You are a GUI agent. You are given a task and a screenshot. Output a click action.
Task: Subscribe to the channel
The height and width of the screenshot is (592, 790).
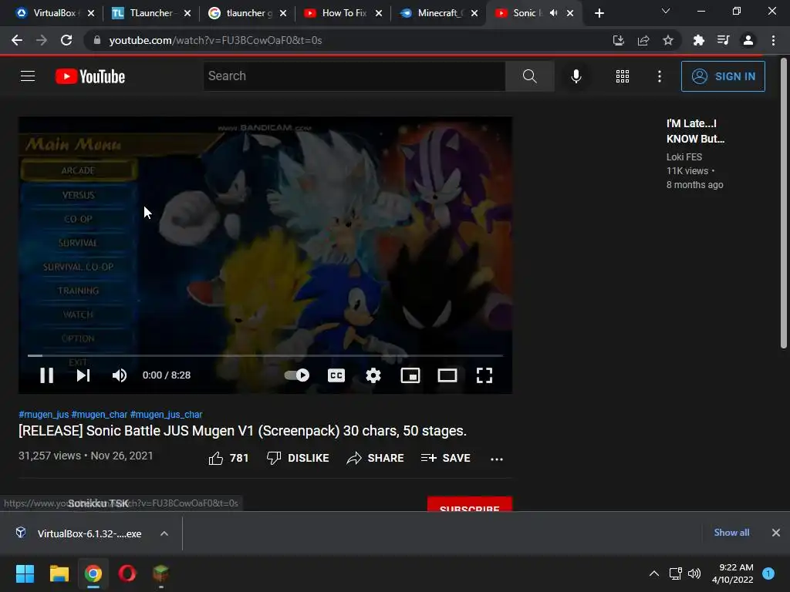coord(470,504)
